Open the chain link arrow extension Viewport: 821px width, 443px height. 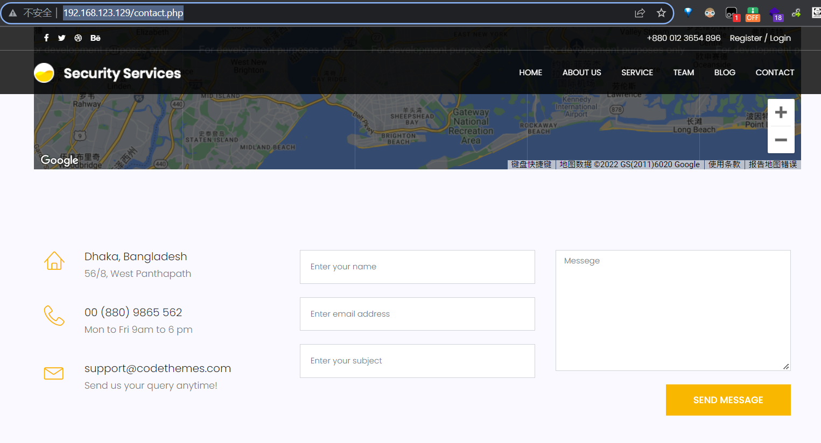pos(797,13)
